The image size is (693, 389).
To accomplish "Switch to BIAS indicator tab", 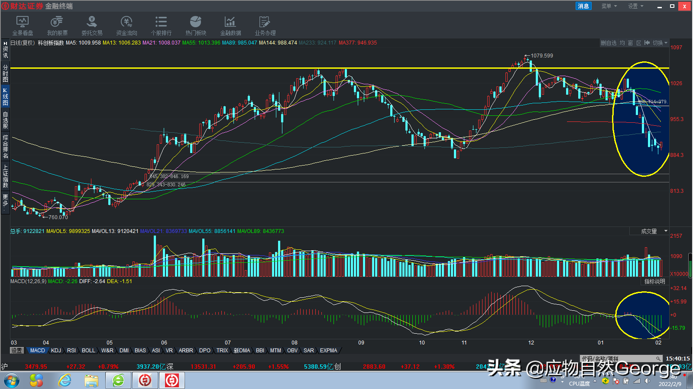I will point(140,351).
